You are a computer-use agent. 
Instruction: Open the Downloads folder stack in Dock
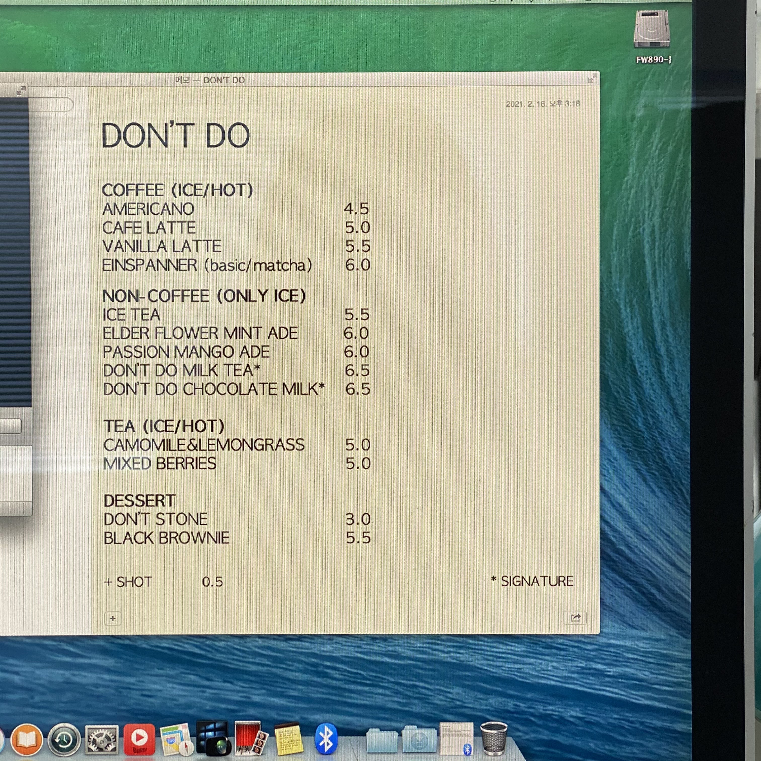click(x=419, y=739)
